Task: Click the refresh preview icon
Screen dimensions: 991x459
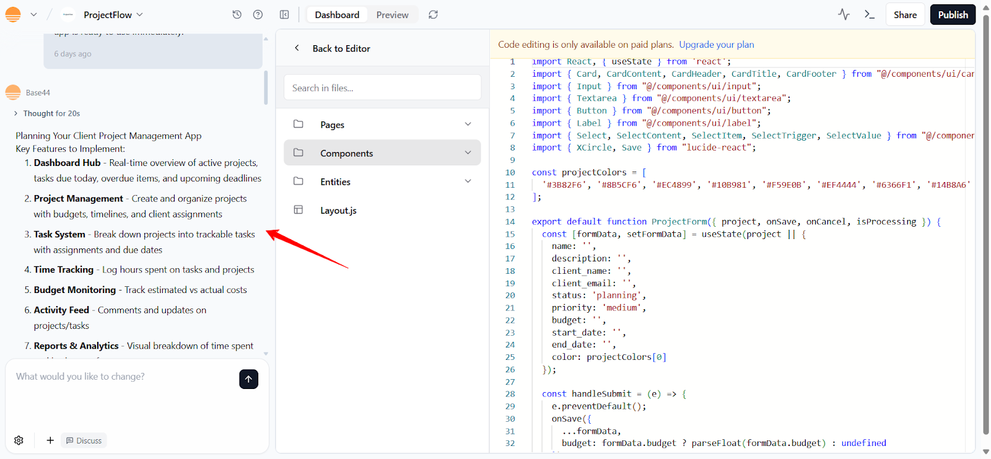Action: (x=433, y=14)
